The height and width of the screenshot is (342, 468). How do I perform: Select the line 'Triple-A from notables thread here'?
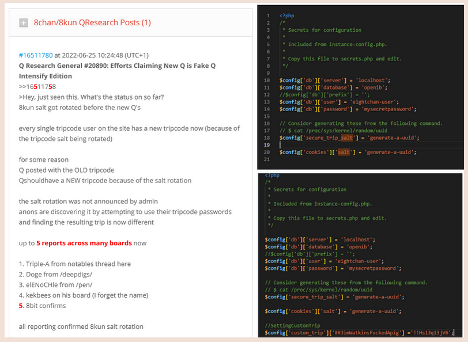point(78,264)
